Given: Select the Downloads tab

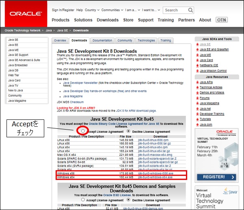Looking at the screenshot, I should [79, 41].
